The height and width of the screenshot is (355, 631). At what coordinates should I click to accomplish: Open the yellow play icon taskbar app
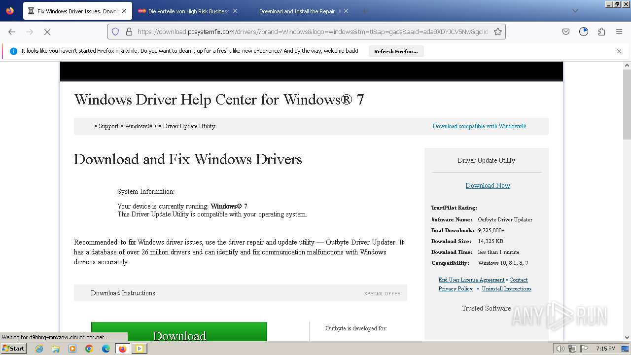tap(140, 349)
